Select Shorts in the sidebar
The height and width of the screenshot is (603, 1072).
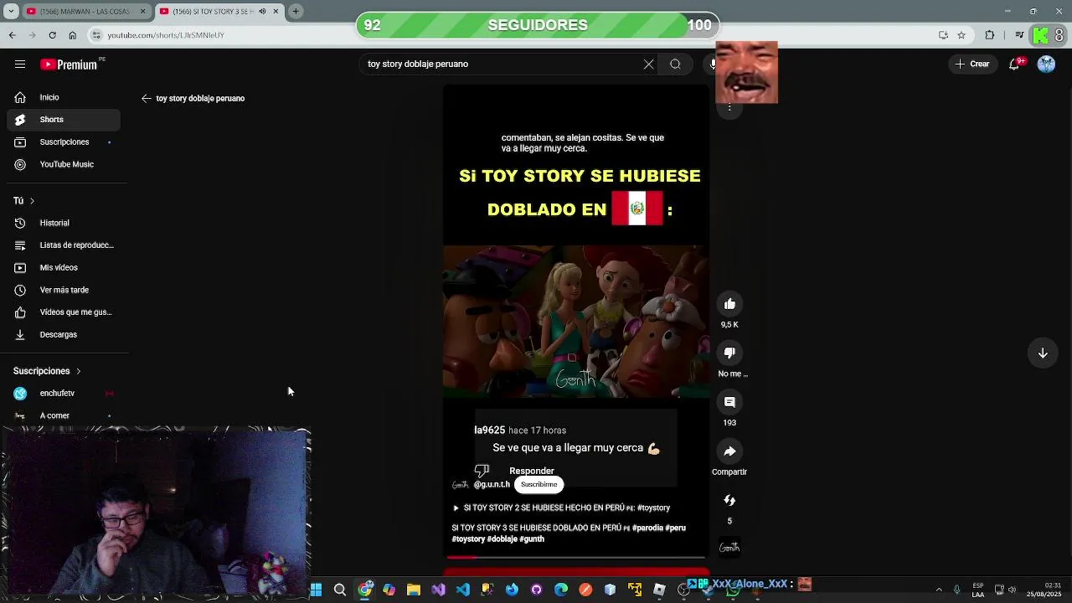(x=64, y=120)
